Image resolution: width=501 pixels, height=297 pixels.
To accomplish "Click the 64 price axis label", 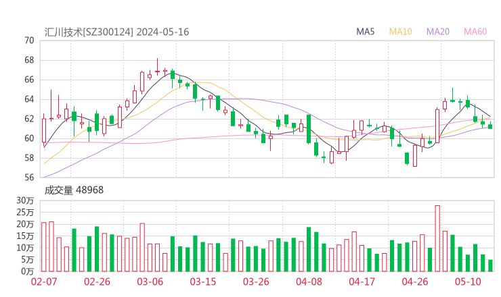I will click(29, 99).
